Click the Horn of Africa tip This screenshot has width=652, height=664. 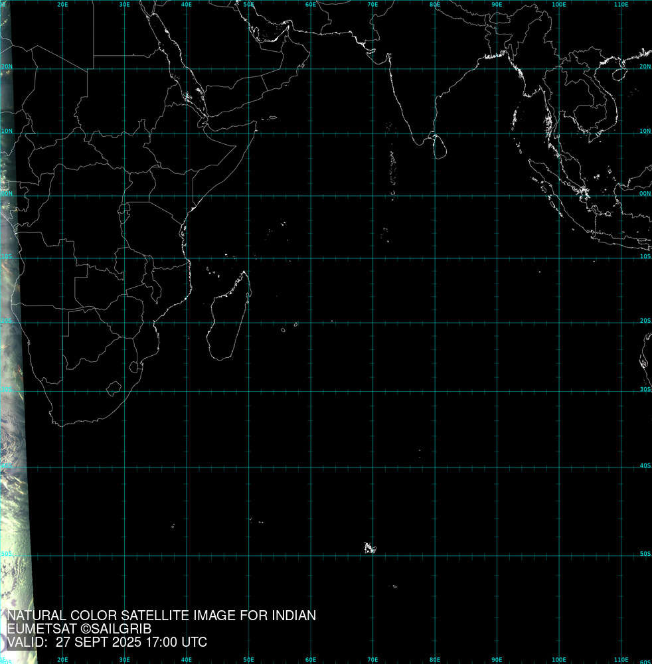point(256,122)
